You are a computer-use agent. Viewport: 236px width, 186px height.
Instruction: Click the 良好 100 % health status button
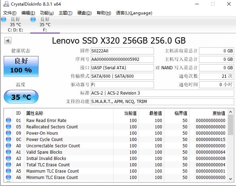point(21,66)
